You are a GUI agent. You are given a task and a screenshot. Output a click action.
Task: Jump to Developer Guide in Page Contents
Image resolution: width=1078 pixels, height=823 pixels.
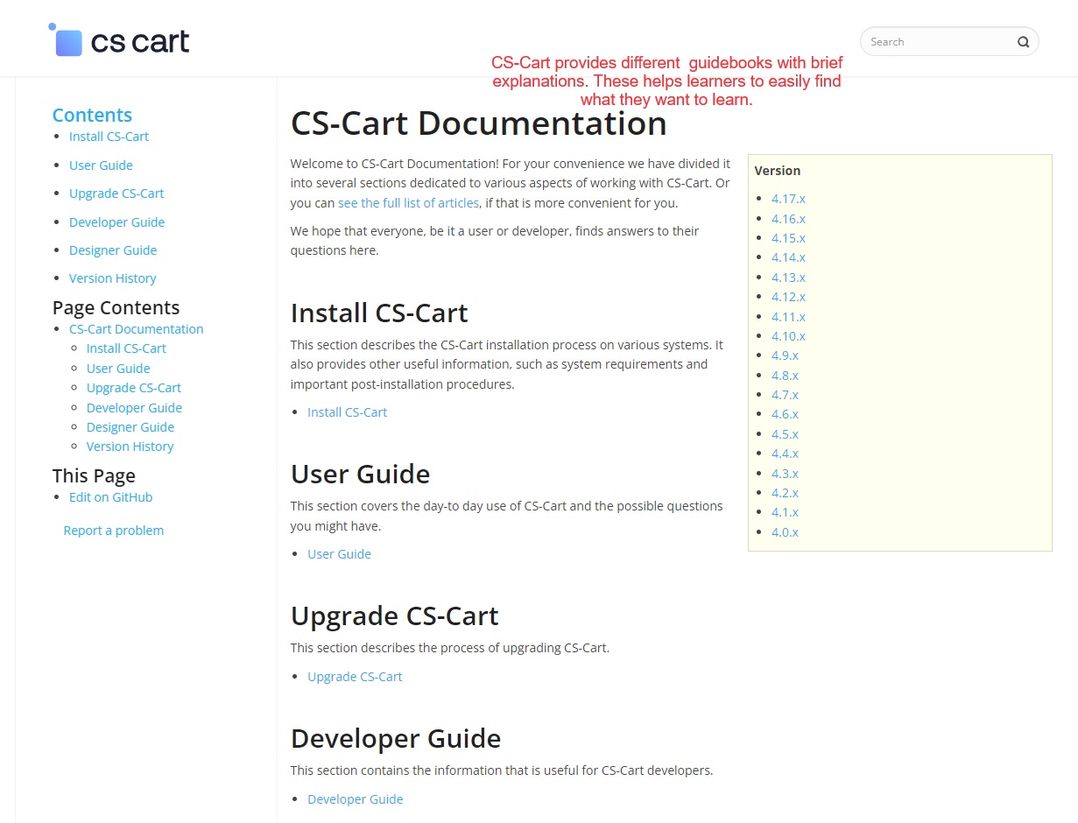click(x=134, y=408)
